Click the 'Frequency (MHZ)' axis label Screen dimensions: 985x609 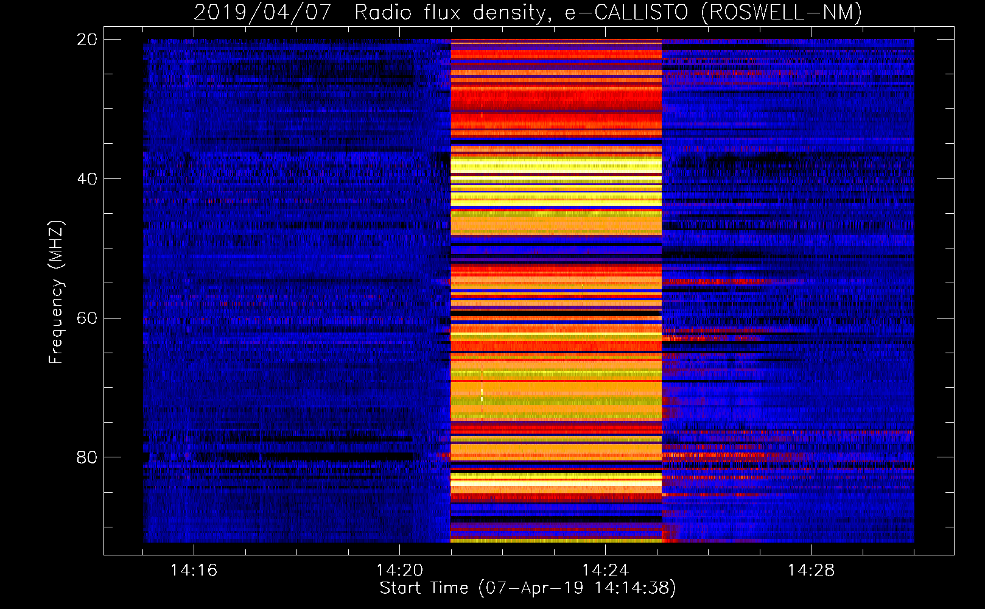click(x=56, y=292)
